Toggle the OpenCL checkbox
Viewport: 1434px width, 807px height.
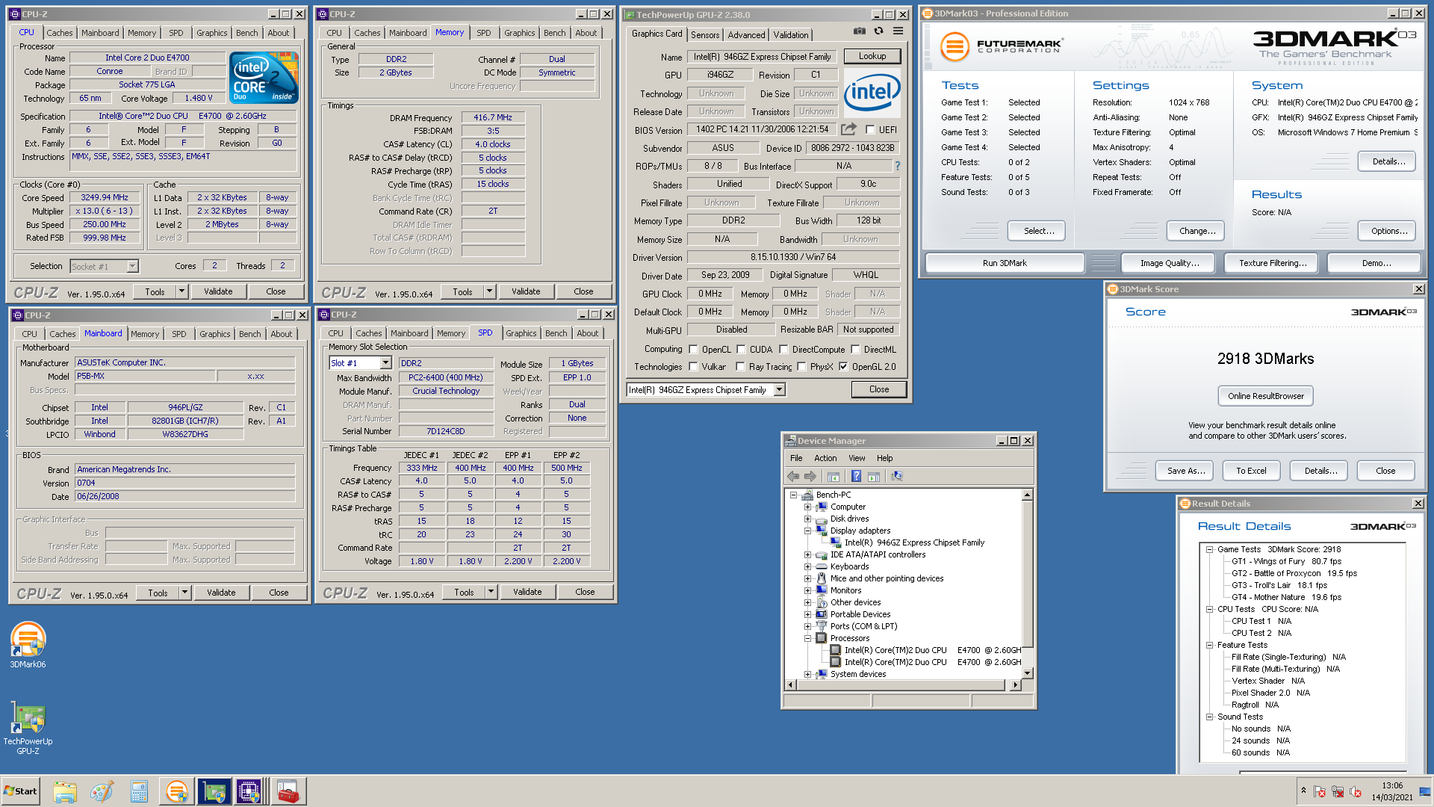(693, 349)
